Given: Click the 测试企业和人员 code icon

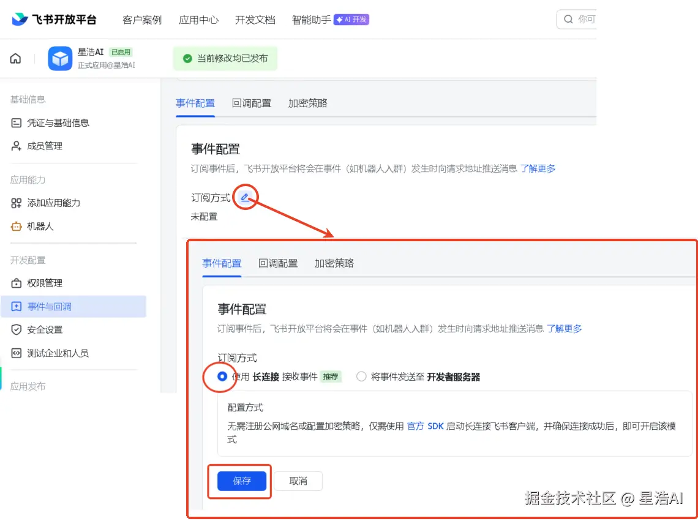Looking at the screenshot, I should point(16,353).
